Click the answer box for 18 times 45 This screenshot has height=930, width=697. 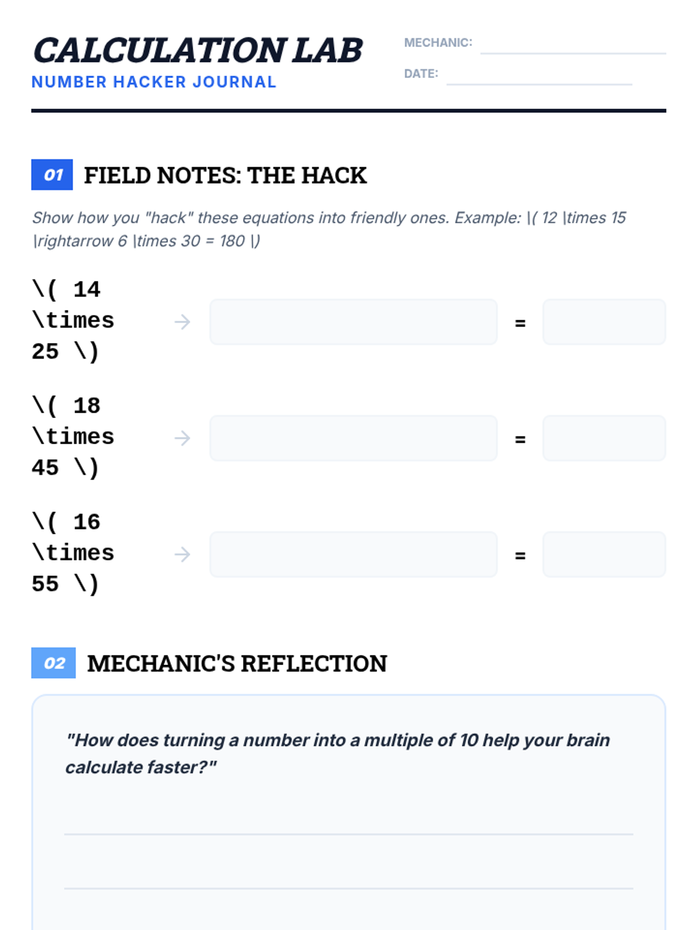(604, 438)
